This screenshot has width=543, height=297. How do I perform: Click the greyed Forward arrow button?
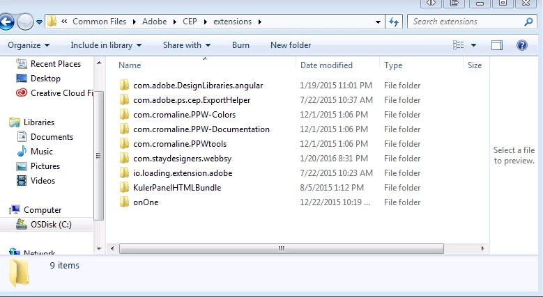(25, 22)
